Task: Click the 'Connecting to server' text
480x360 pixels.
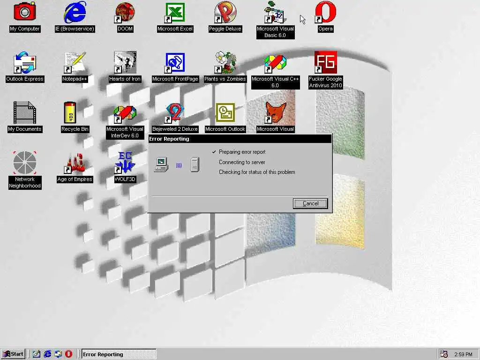Action: click(x=242, y=162)
